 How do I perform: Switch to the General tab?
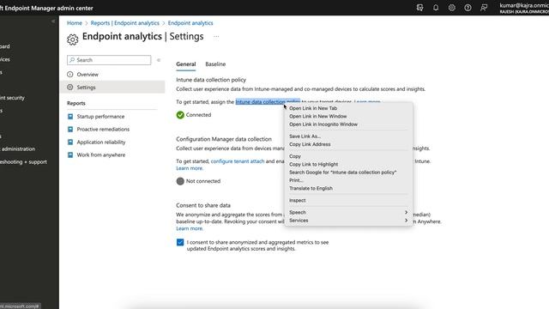[x=186, y=64]
